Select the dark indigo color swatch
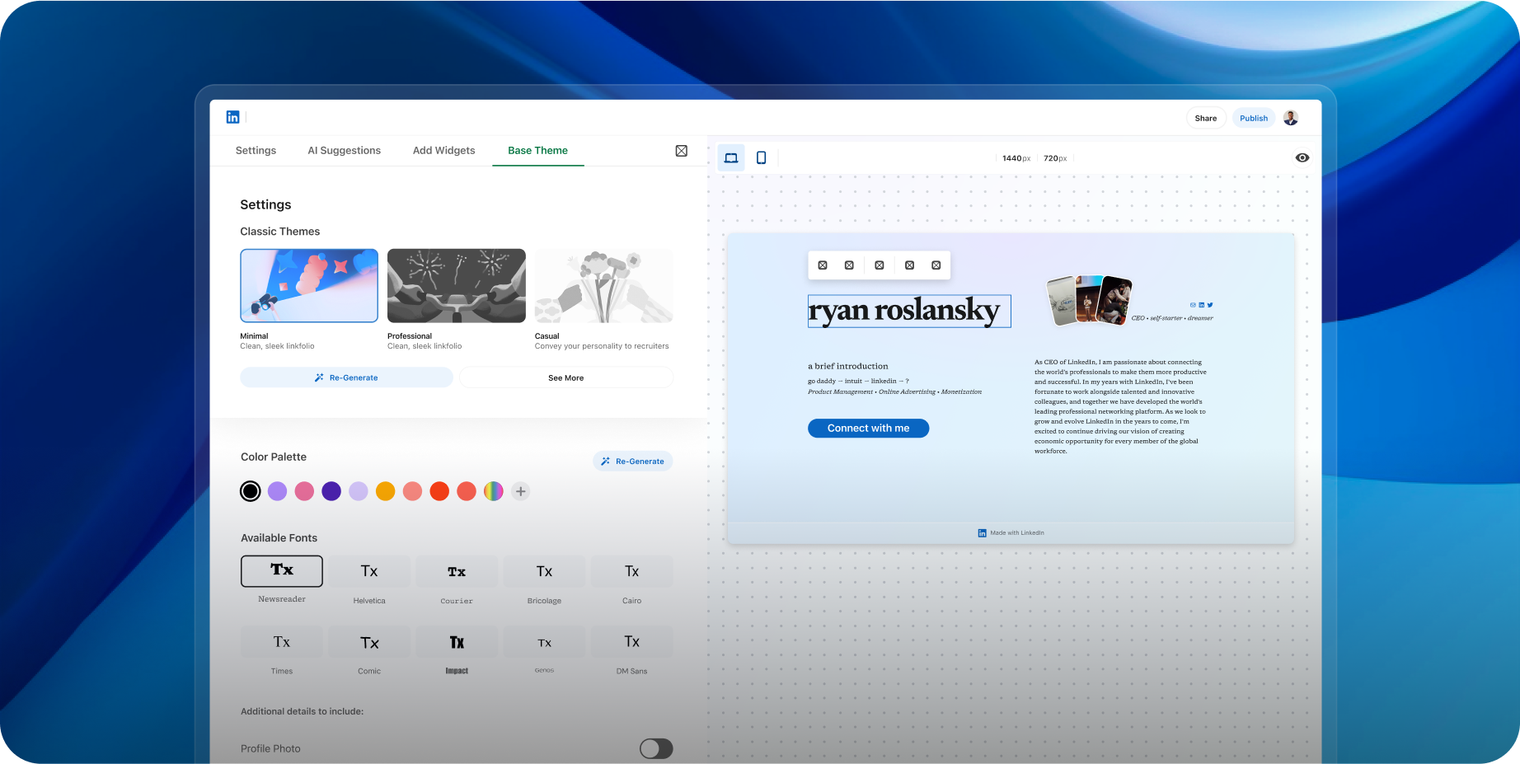 pos(331,491)
